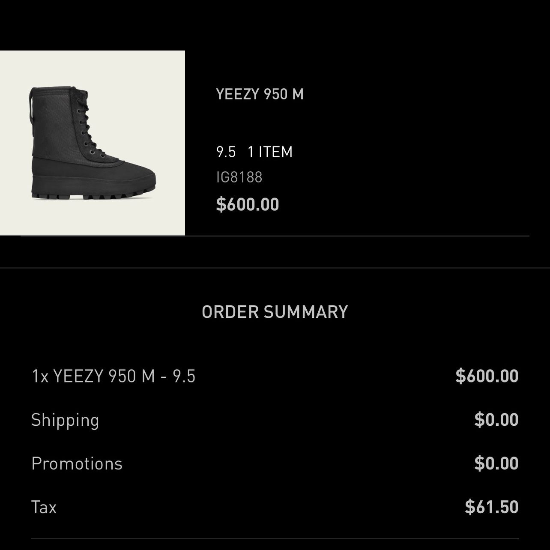Click the $0.00 promotions amount
This screenshot has height=550, width=550.
click(496, 463)
